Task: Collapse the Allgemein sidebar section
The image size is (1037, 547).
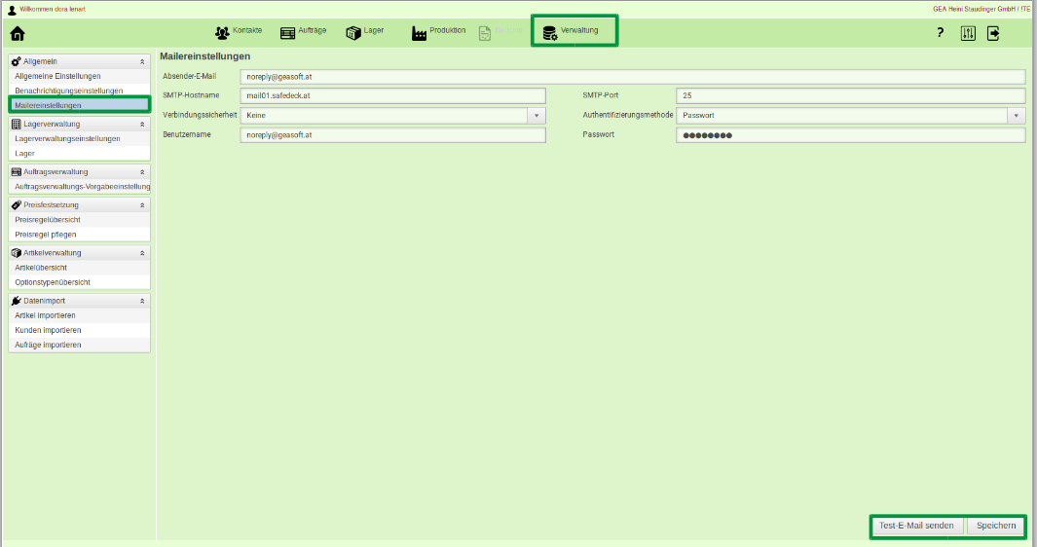Action: [142, 61]
